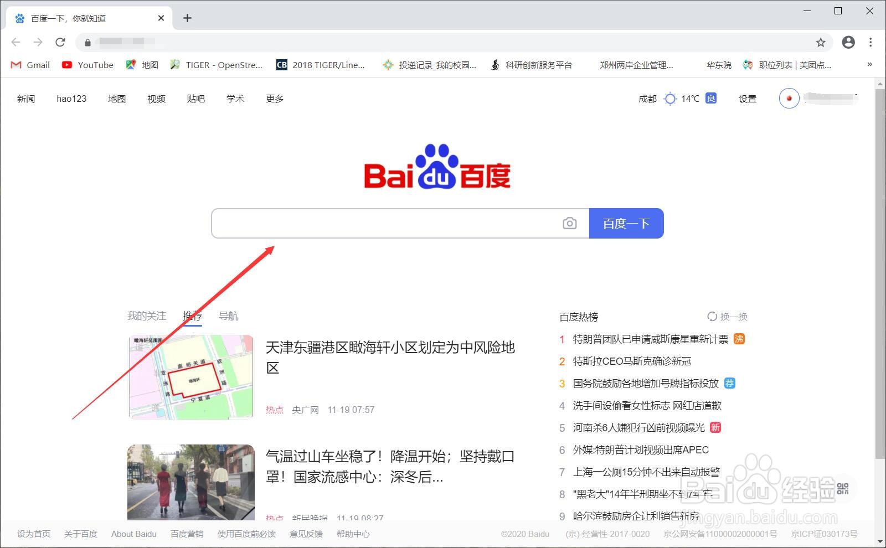Click the air quality 良 badge
Image resolution: width=886 pixels, height=548 pixels.
(711, 98)
